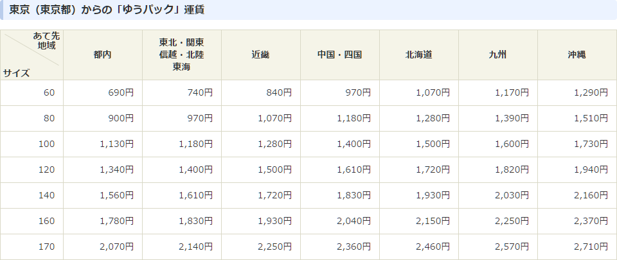Viewport: 617px width, 260px height.
Task: Click 1,610円 in the size 140 row
Action: coord(195,195)
